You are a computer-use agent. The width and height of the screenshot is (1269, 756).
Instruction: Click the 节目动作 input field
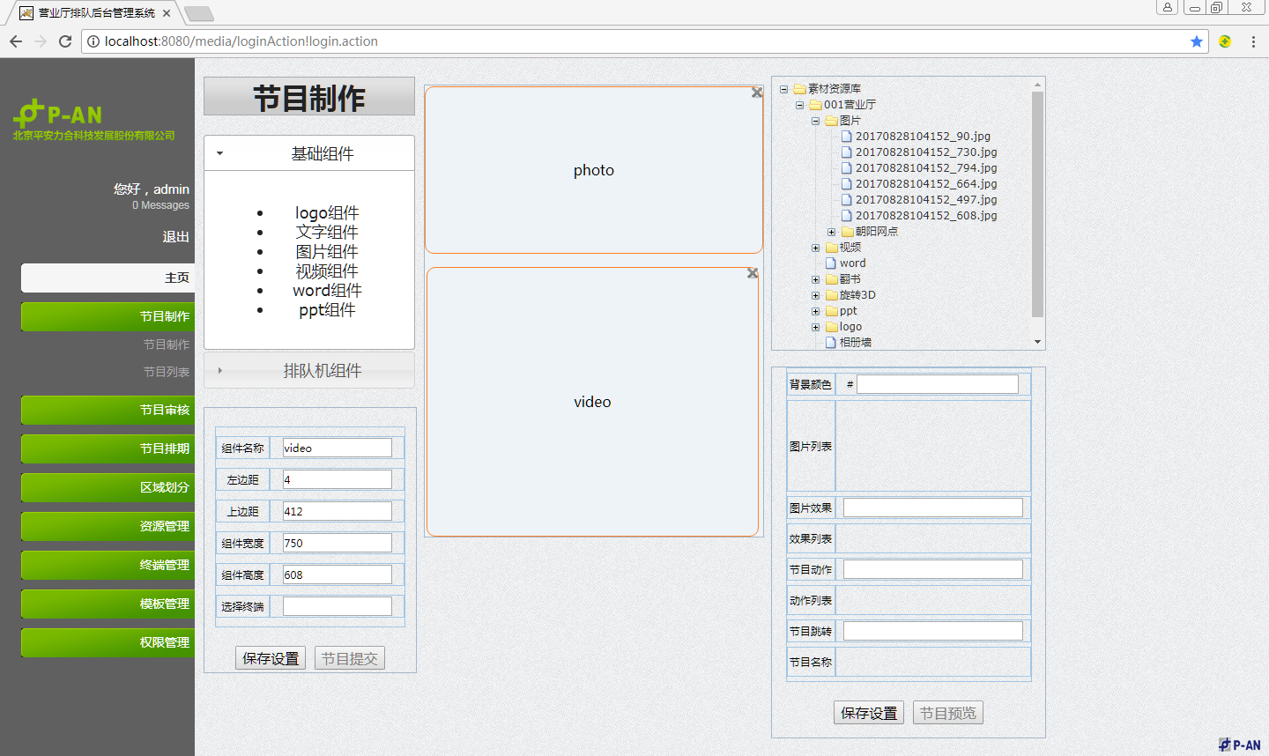933,569
